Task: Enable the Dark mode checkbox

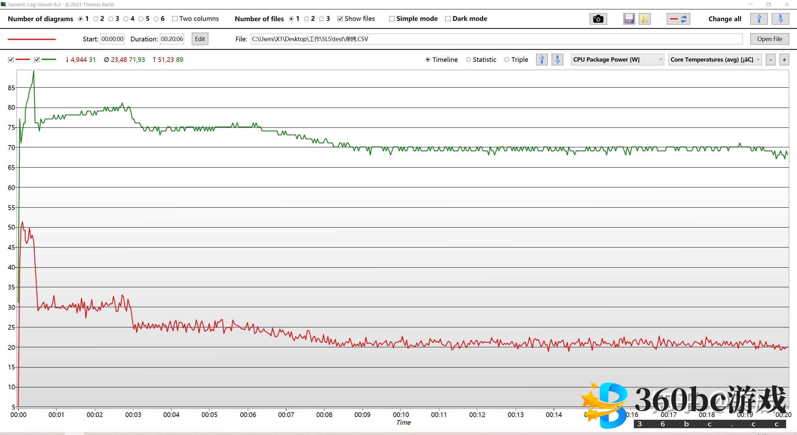Action: [x=448, y=19]
